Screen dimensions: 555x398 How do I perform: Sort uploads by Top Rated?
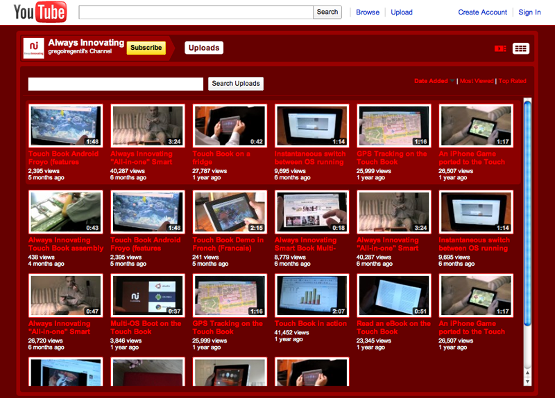click(513, 81)
